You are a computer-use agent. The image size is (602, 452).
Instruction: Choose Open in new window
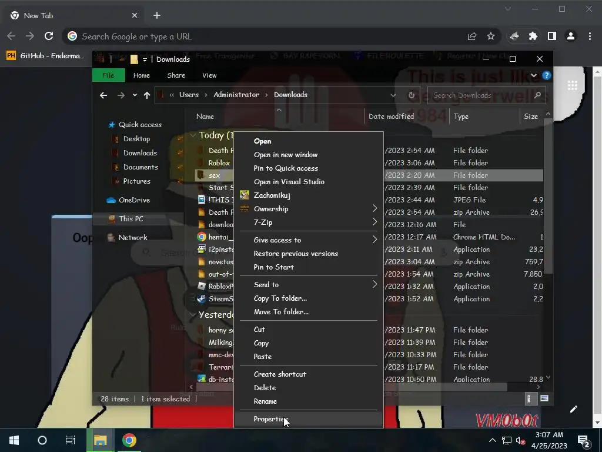point(309,155)
